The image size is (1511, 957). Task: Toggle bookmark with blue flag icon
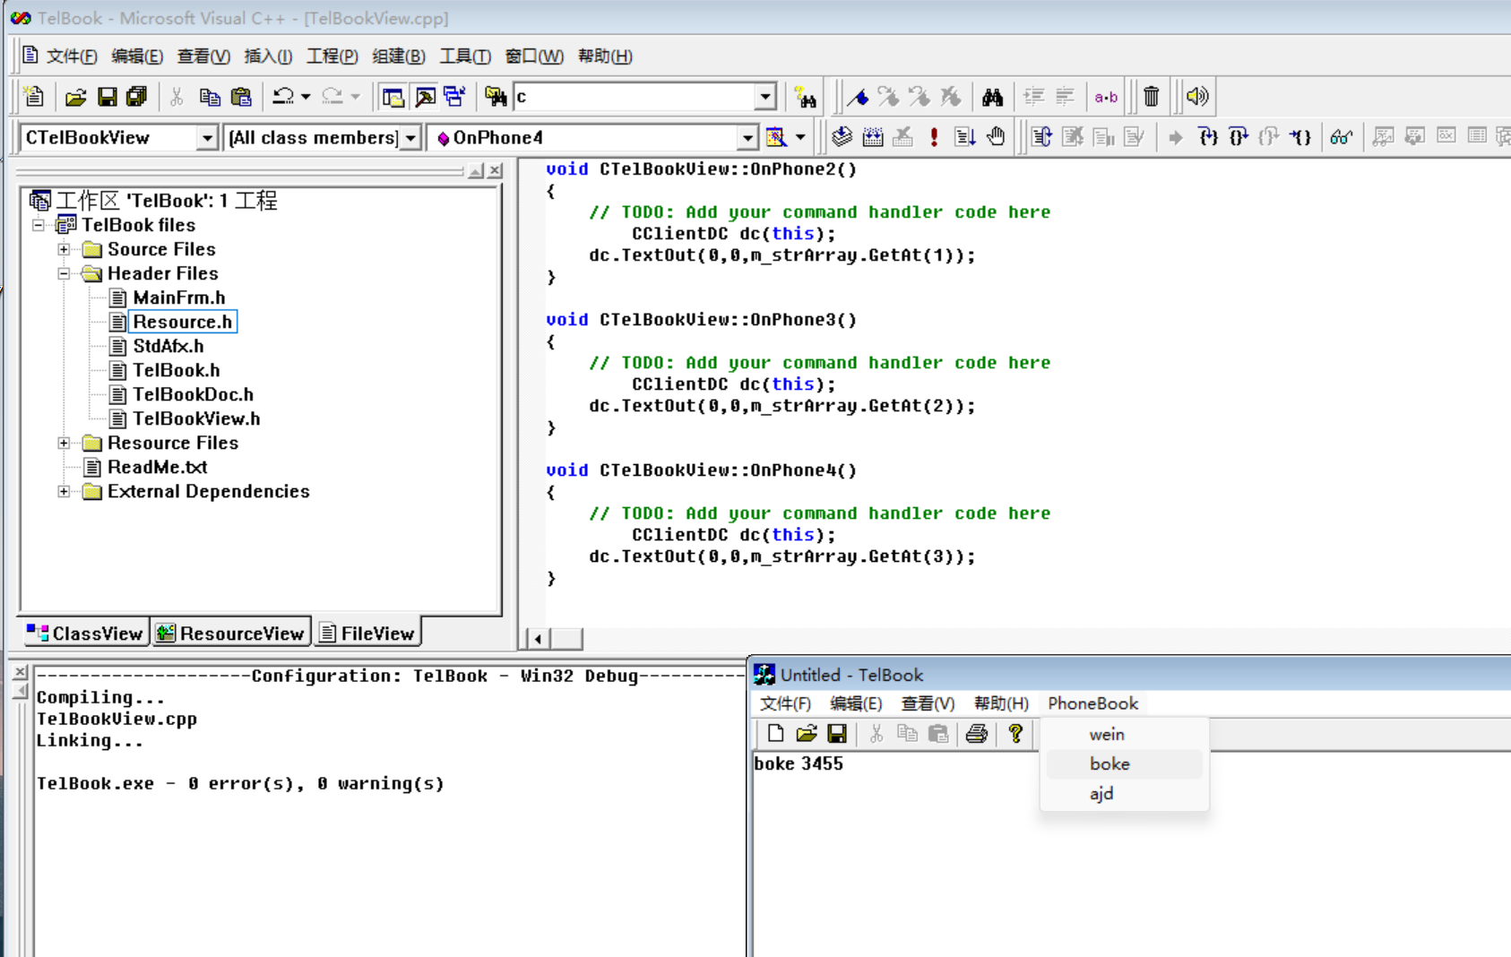858,97
